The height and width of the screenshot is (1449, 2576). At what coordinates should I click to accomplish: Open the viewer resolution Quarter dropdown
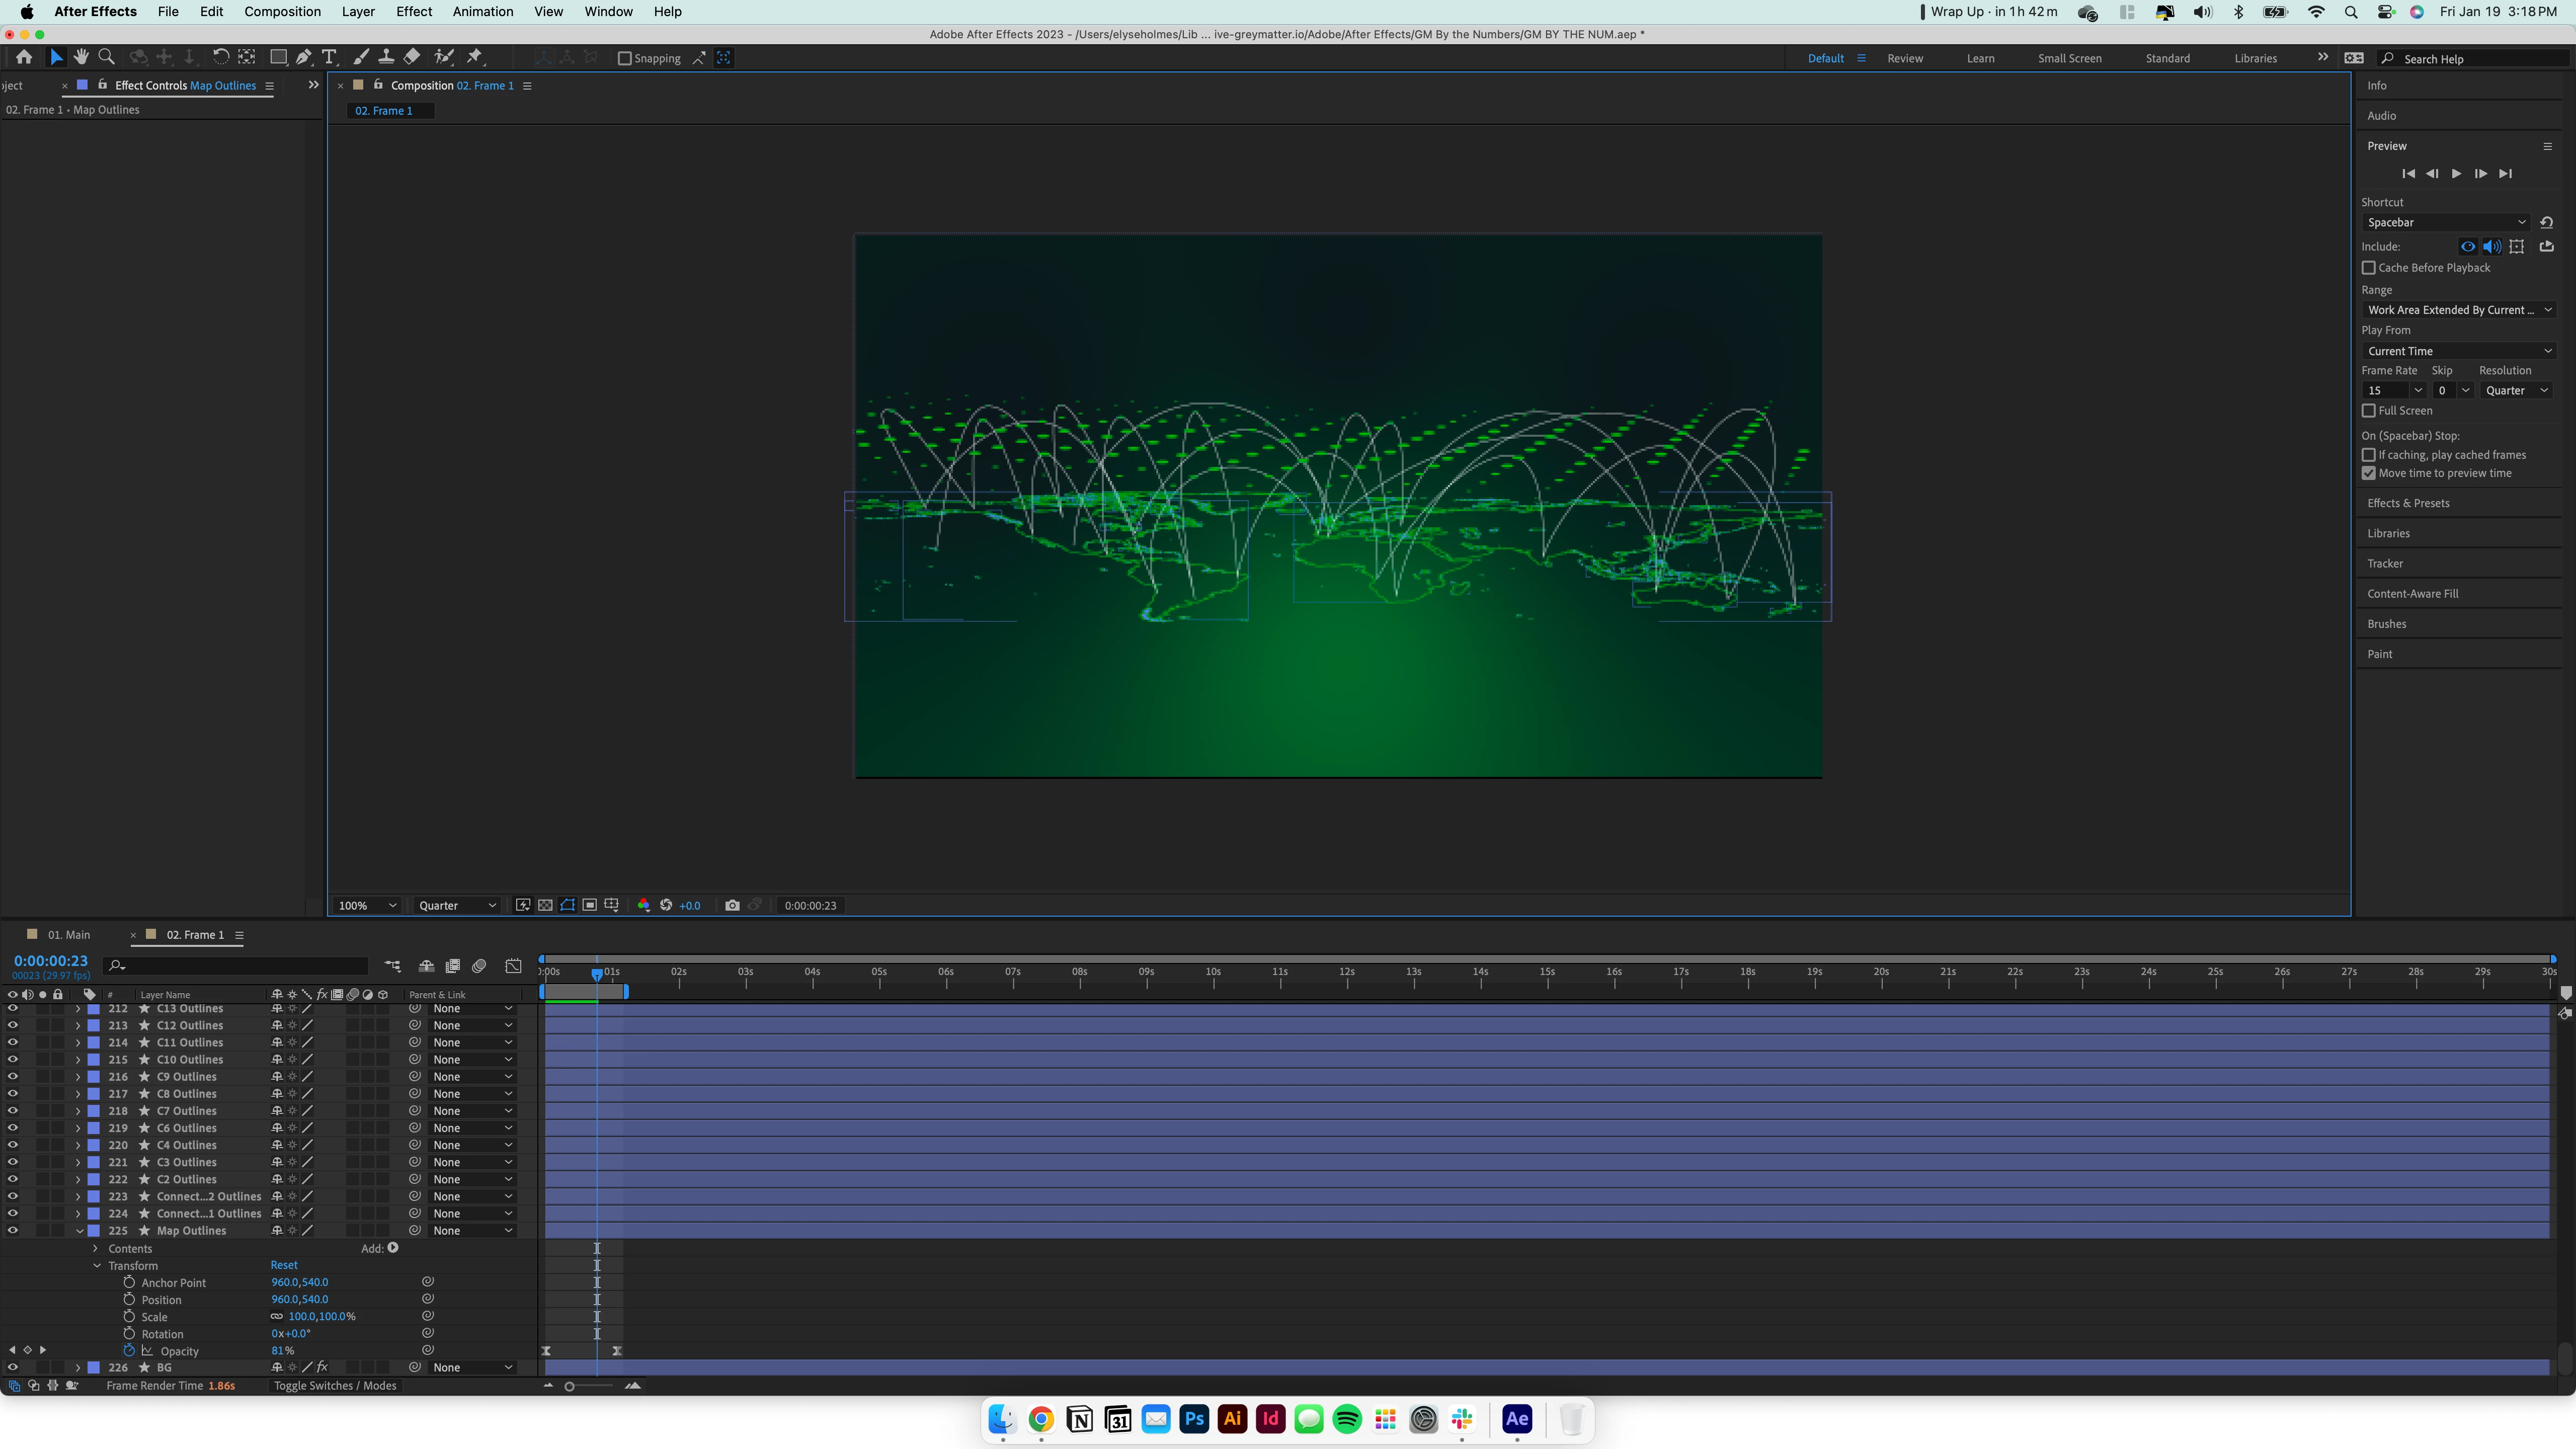[457, 905]
